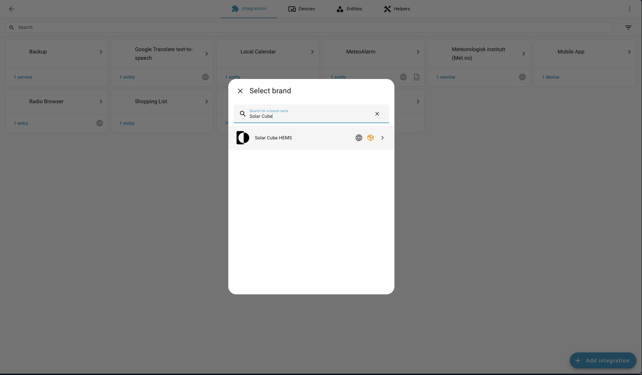This screenshot has height=375, width=642.
Task: Click Met.no's cloud globe icon
Action: tap(522, 77)
